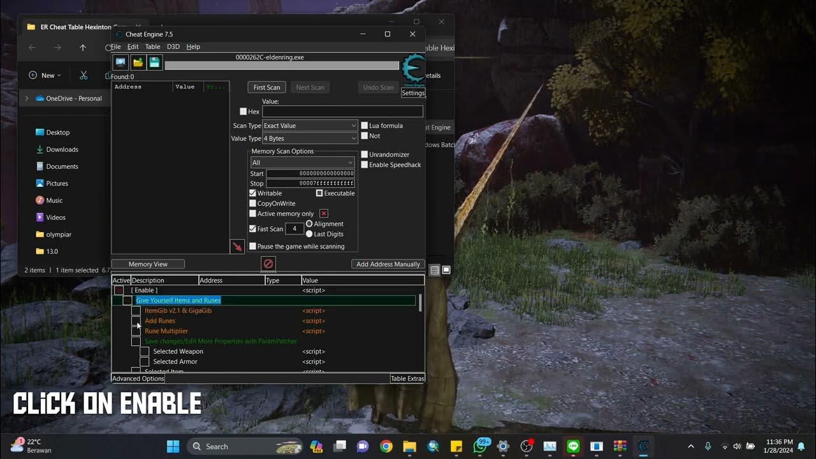The height and width of the screenshot is (459, 816).
Task: Toggle the Not checkbox
Action: (x=365, y=136)
